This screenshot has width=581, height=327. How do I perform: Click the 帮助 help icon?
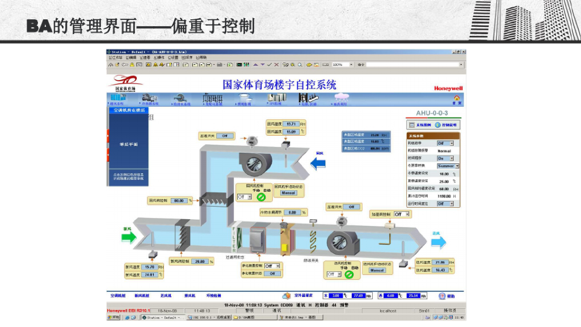[x=441, y=295]
